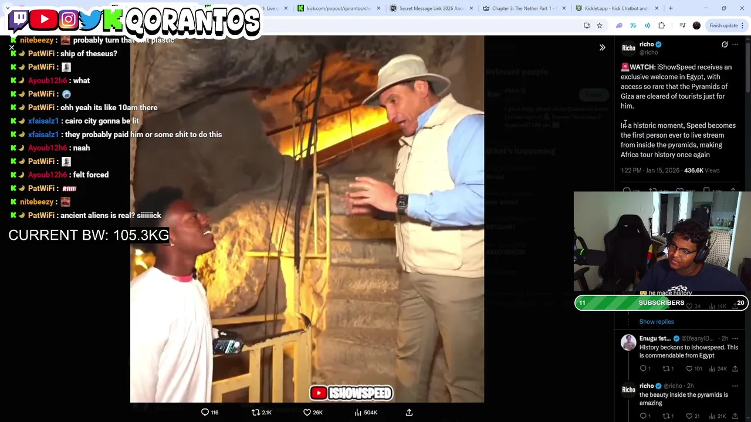The height and width of the screenshot is (422, 751).
Task: Close the Chapter 3 Nether tab
Action: click(564, 8)
